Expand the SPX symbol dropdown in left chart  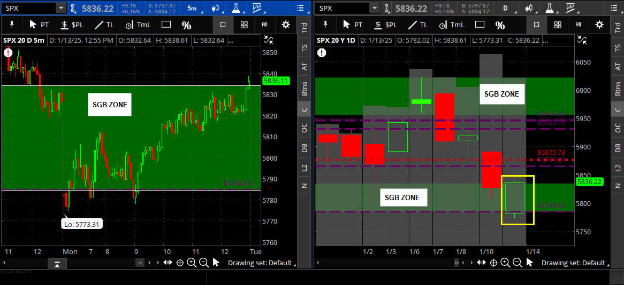pyautogui.click(x=60, y=9)
